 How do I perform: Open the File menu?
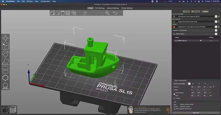(18, 1)
